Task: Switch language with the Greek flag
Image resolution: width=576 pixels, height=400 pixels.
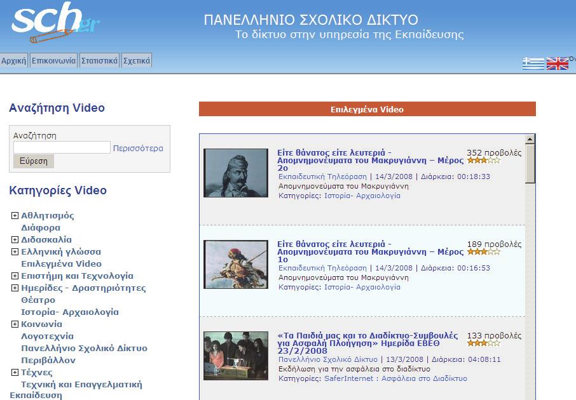Action: pyautogui.click(x=533, y=63)
